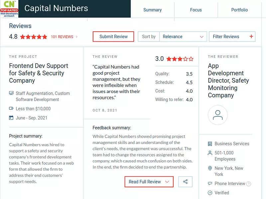Image resolution: width=266 pixels, height=199 pixels.
Task: Click the 4.8 overall star rating
Action: click(x=34, y=37)
